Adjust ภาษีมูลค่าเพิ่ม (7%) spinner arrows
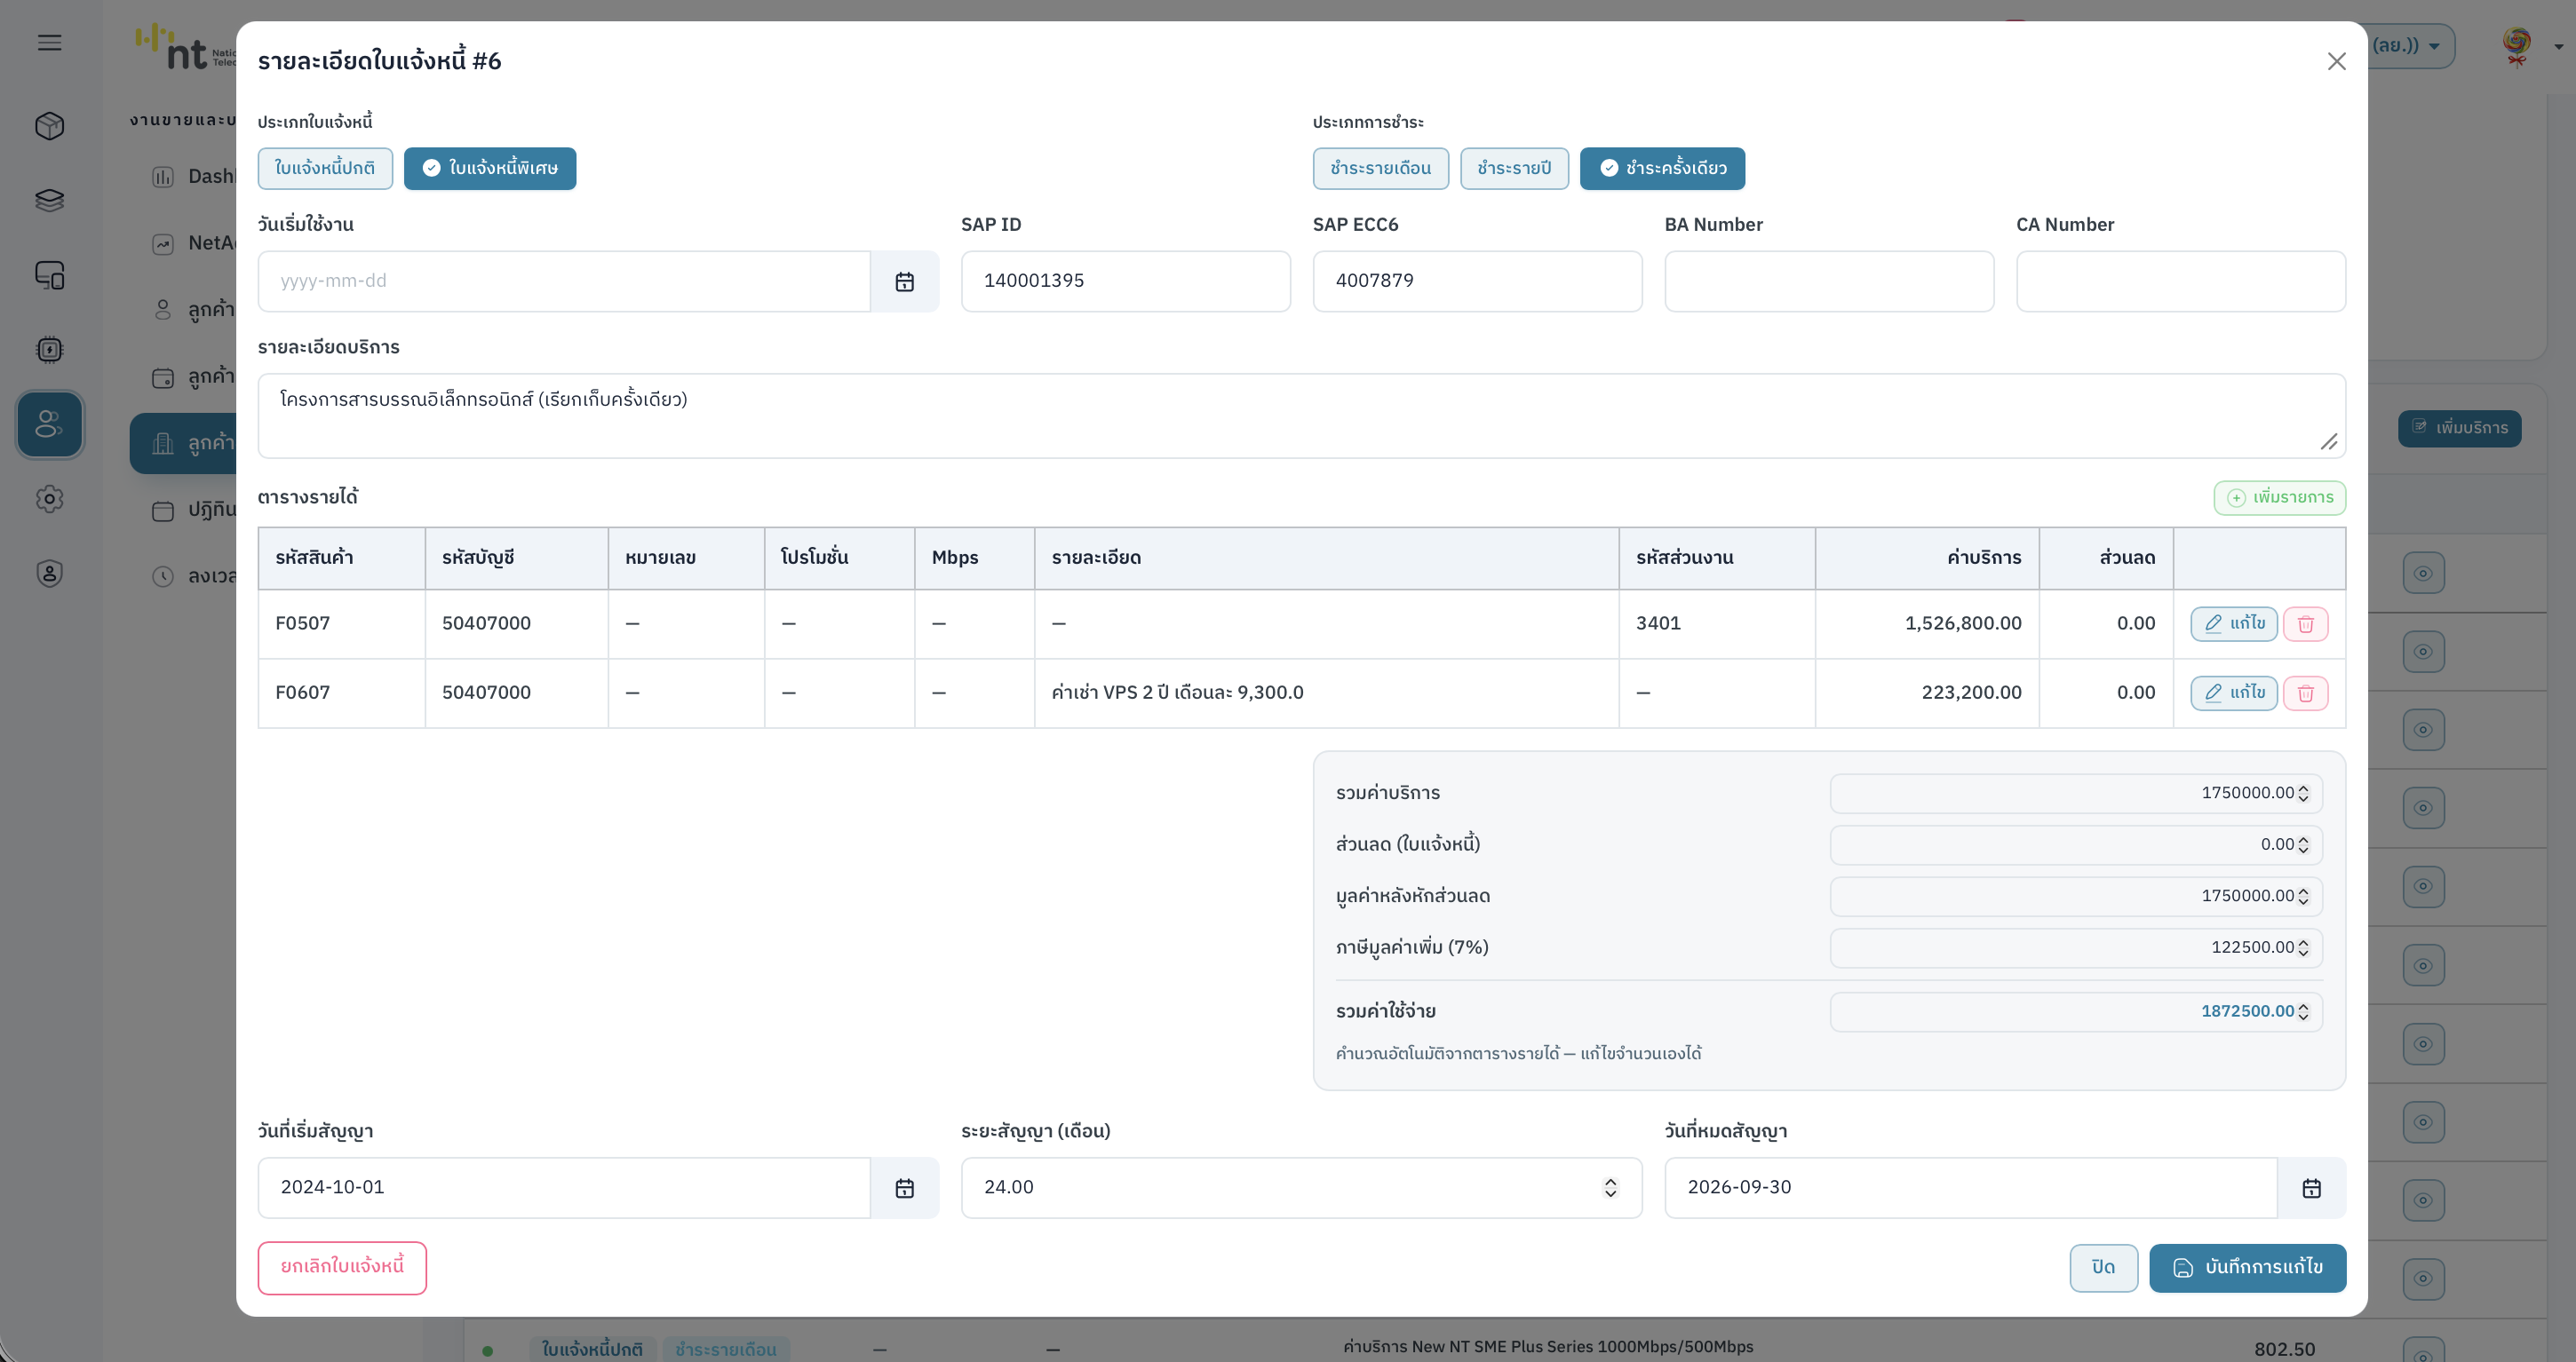The height and width of the screenshot is (1362, 2576). [2303, 948]
